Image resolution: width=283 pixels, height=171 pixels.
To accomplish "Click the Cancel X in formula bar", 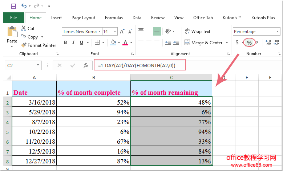I will (59, 65).
